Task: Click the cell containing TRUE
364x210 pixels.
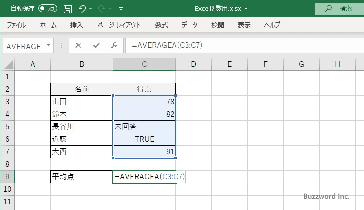Action: [x=144, y=139]
